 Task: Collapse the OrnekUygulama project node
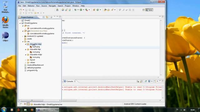pyautogui.click(x=20, y=23)
